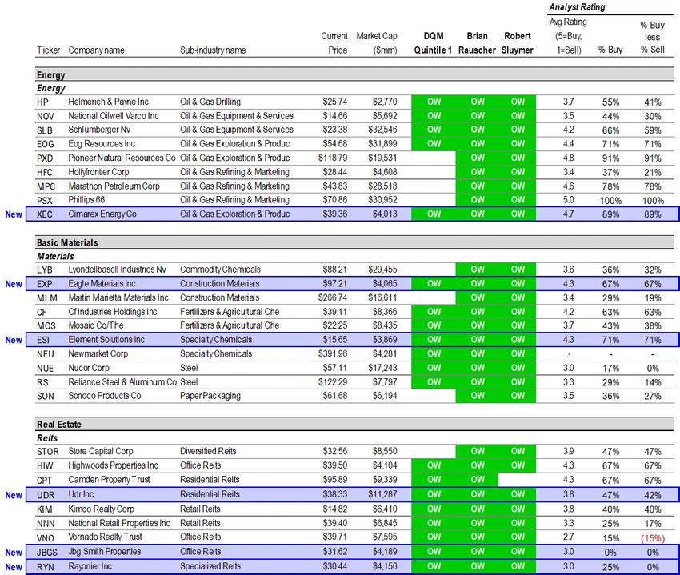Select the "Nucor Corp" company name
This screenshot has width=680, height=575.
[x=89, y=368]
